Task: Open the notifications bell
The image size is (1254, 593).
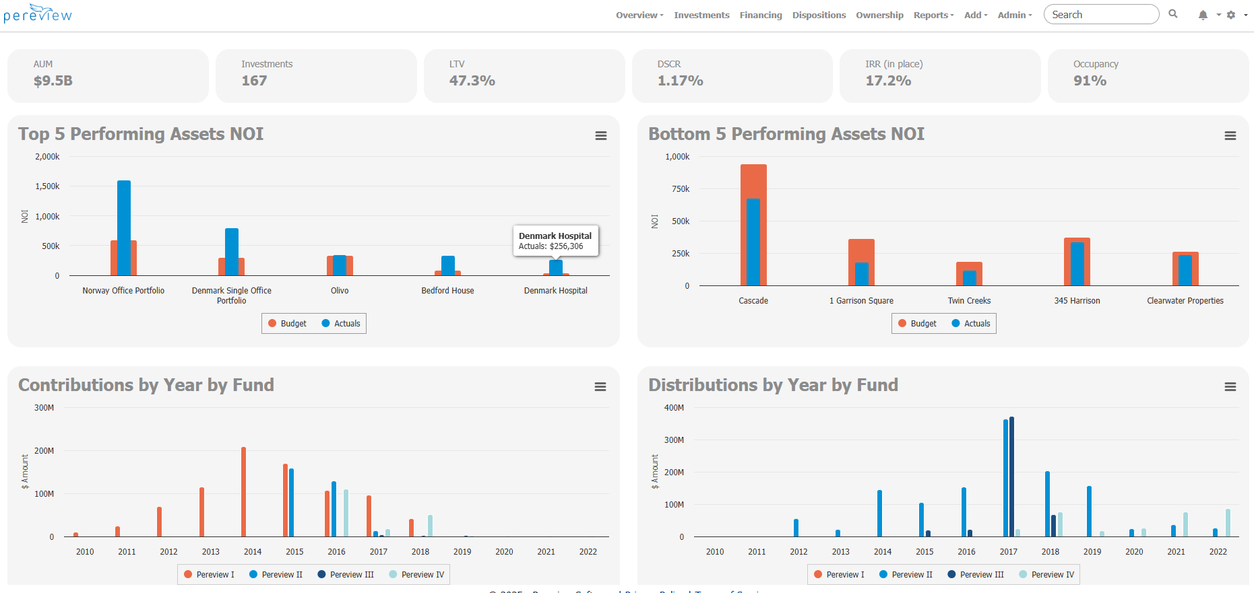Action: [1203, 15]
